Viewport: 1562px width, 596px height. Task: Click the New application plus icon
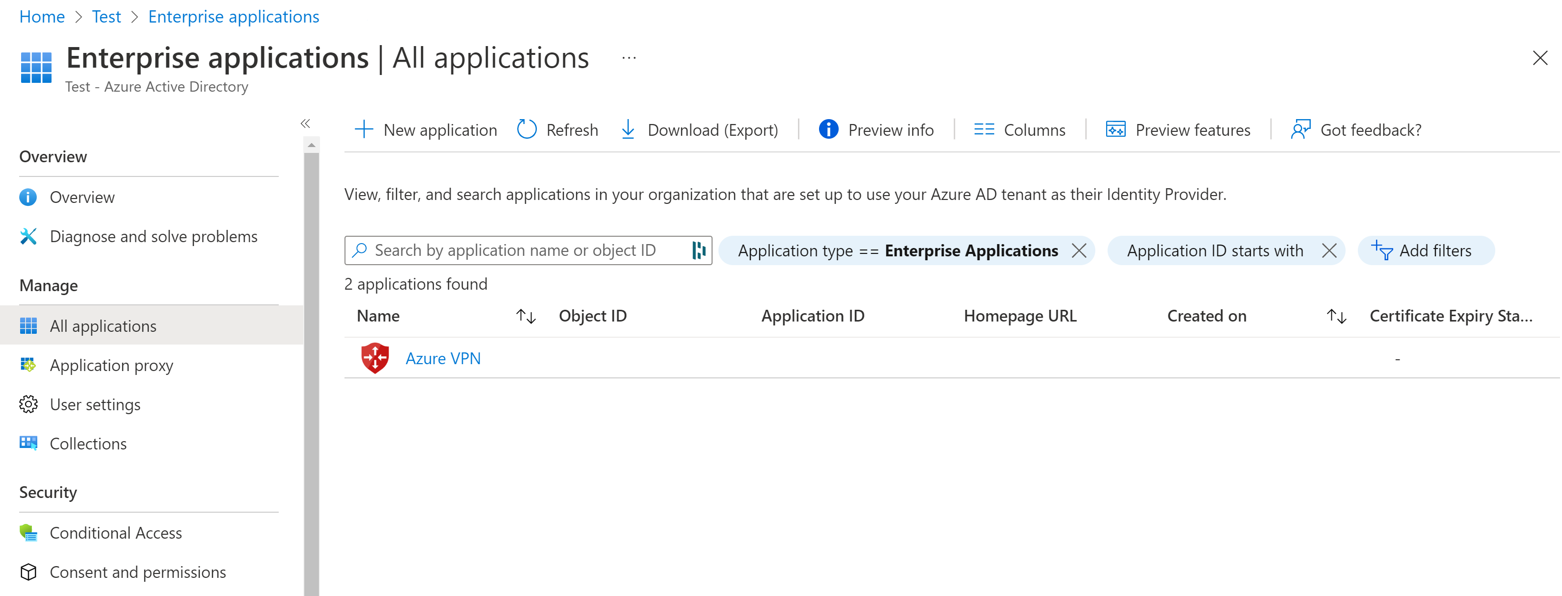click(x=364, y=129)
